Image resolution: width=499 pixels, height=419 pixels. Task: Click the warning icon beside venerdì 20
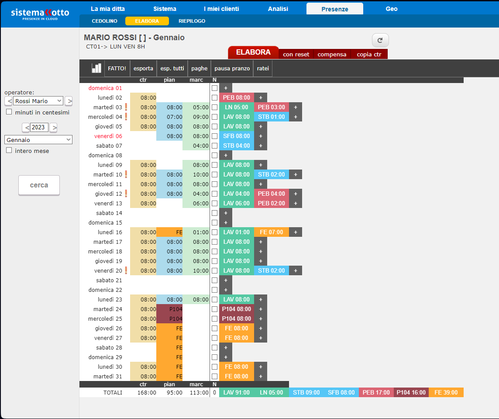click(126, 270)
